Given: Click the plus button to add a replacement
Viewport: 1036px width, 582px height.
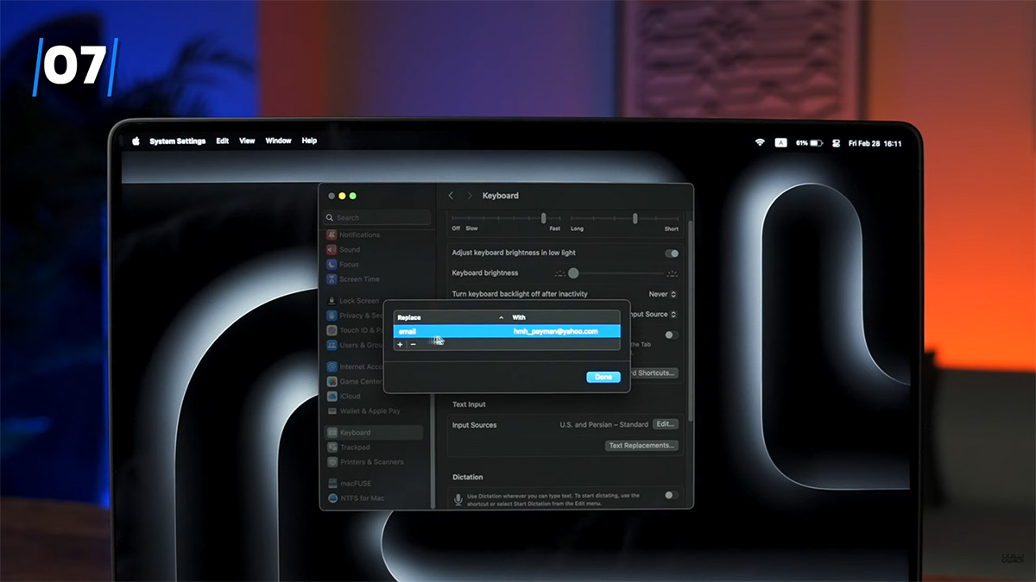Looking at the screenshot, I should 400,344.
